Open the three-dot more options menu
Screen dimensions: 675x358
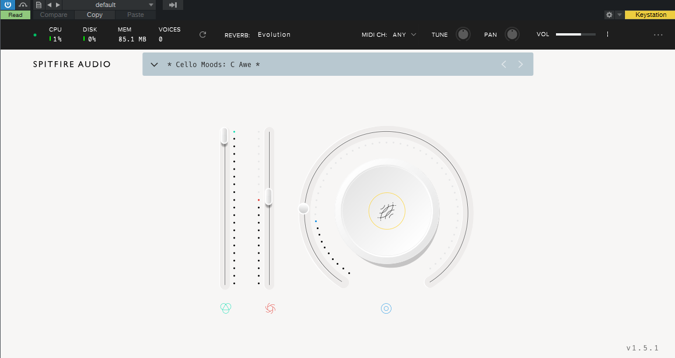tap(658, 35)
